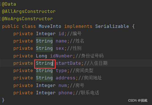The width and height of the screenshot is (152, 105).
Task: Click the Serializable interface name
Action: [x=112, y=26]
